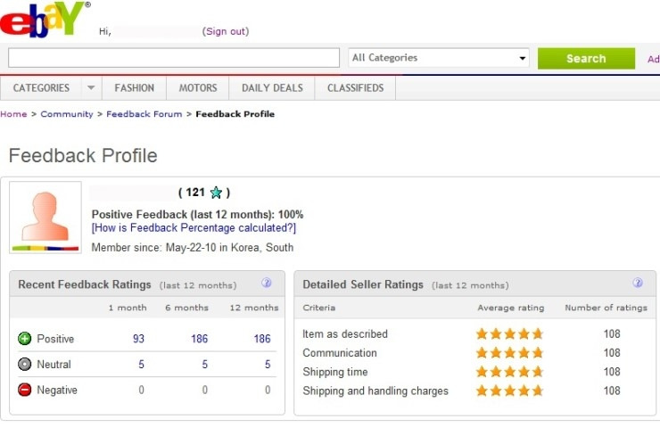
Task: Click Negative count 0 for 1 month
Action: click(x=142, y=391)
